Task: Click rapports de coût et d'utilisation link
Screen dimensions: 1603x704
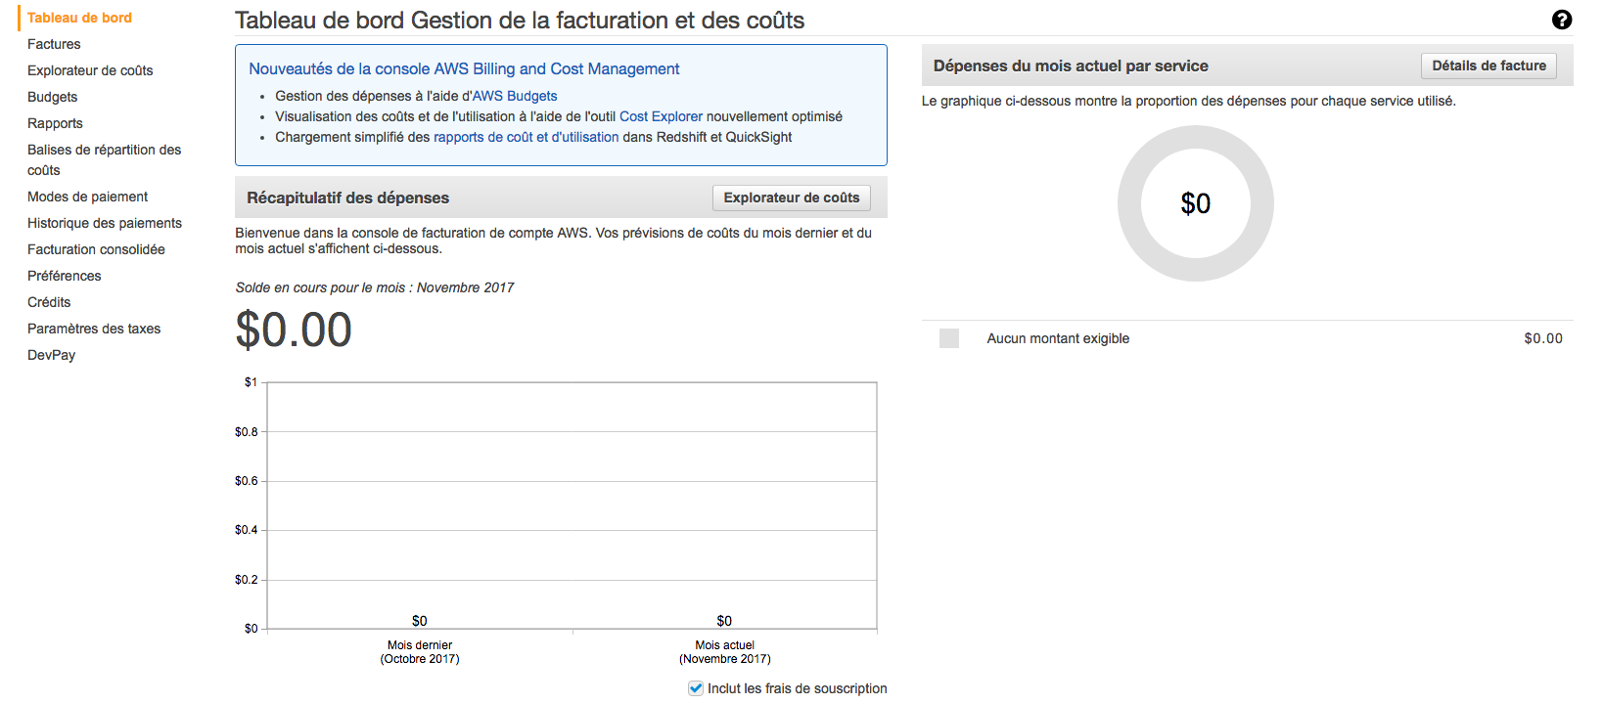Action: coord(526,137)
